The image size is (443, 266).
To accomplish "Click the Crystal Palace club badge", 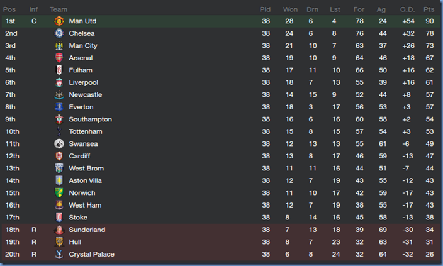I will [59, 254].
